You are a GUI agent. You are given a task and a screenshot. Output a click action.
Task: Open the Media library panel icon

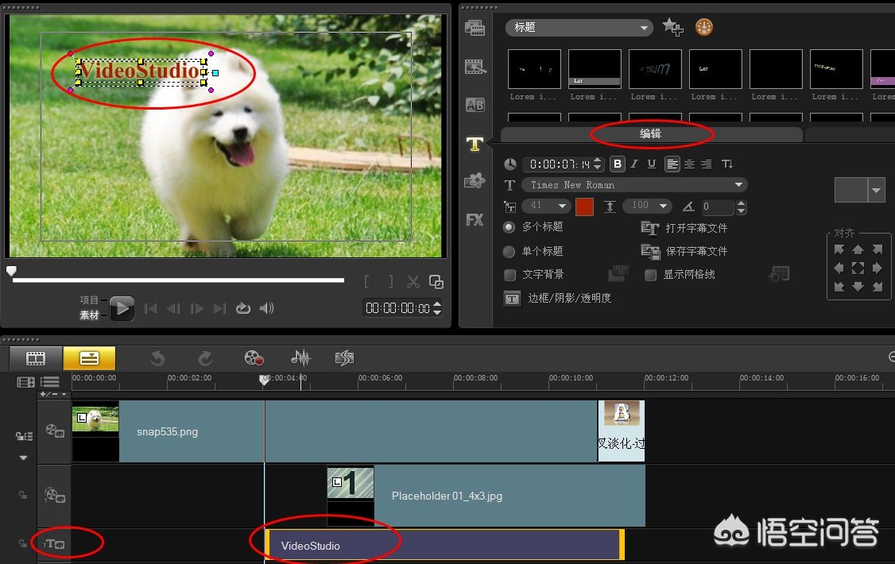point(475,27)
